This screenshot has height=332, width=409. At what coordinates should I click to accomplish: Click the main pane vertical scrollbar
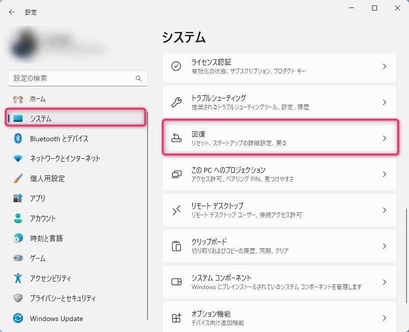pyautogui.click(x=406, y=250)
